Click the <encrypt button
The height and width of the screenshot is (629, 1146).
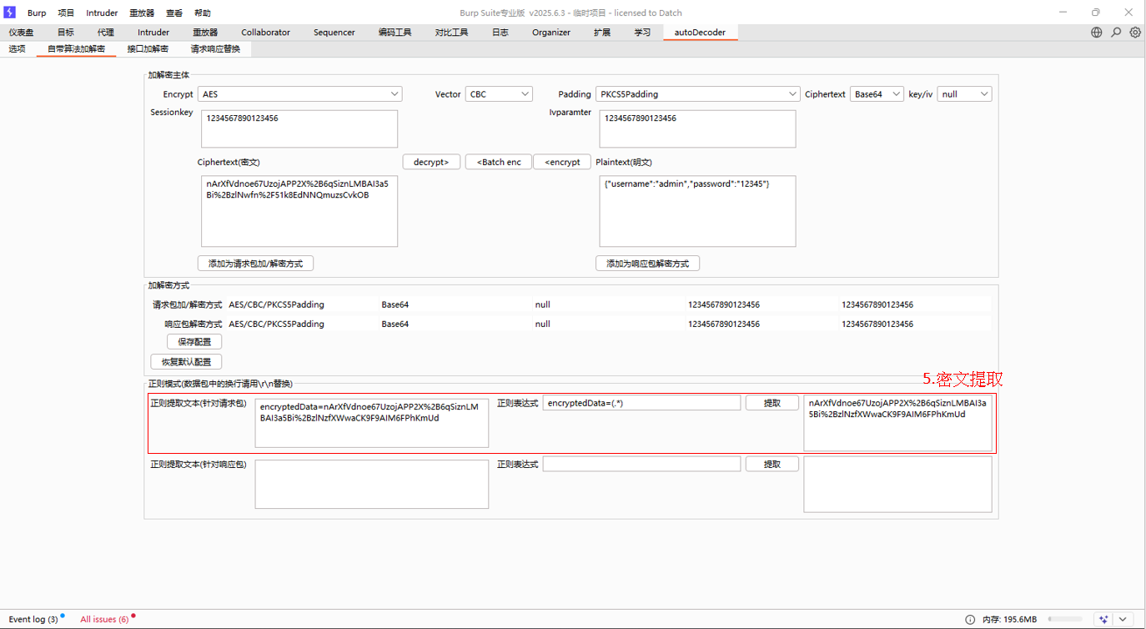click(562, 162)
